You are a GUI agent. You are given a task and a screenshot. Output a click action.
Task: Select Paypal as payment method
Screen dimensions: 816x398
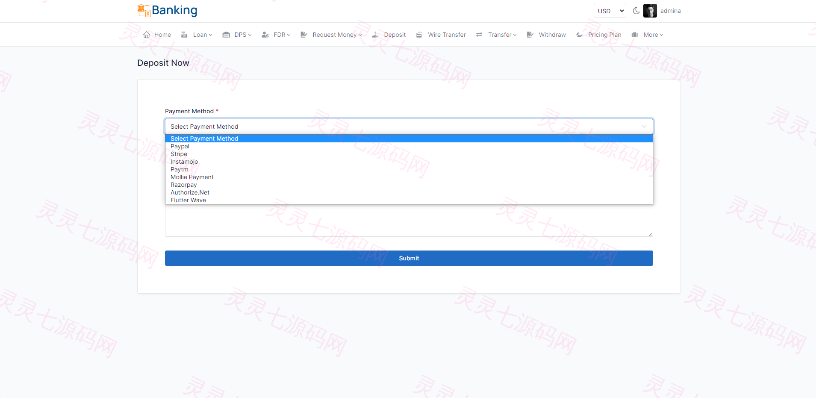409,146
